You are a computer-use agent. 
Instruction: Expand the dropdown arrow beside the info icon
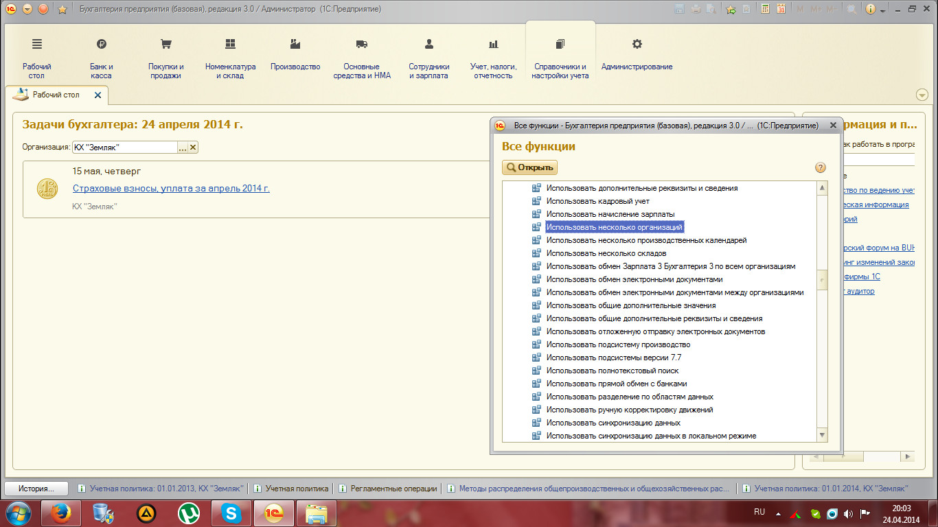882,10
